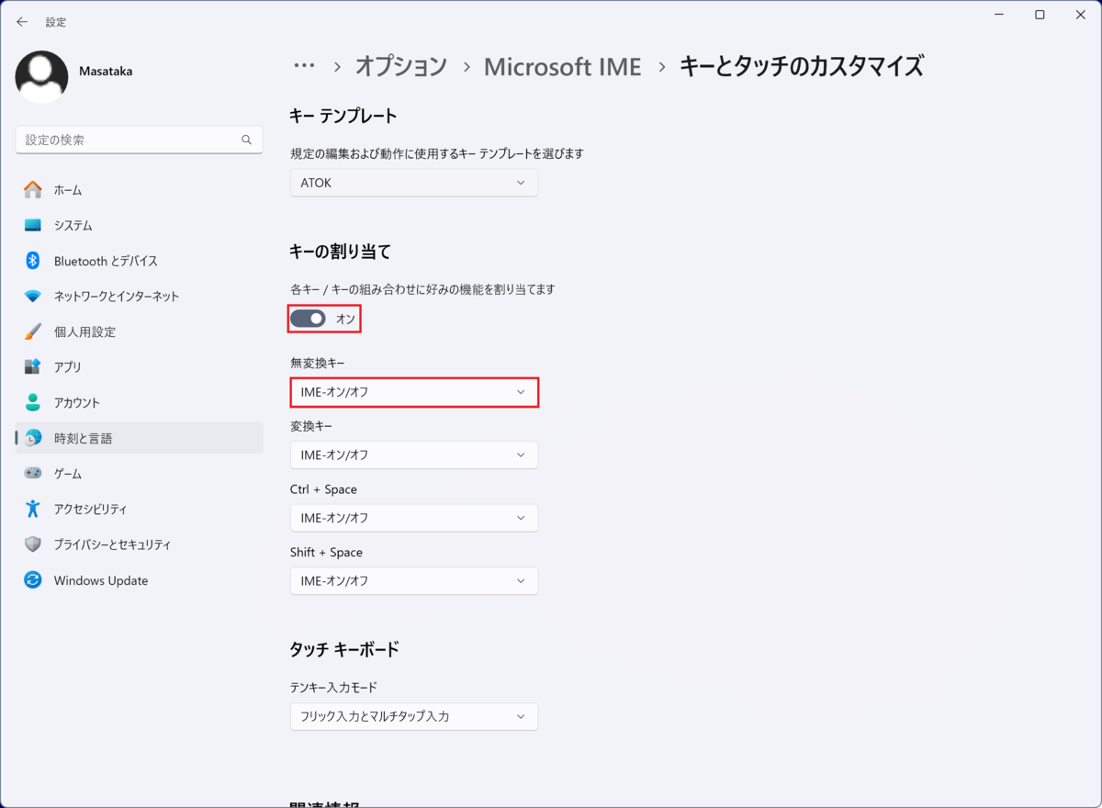
Task: Select 時刻と言語 sidebar item
Action: coord(139,438)
